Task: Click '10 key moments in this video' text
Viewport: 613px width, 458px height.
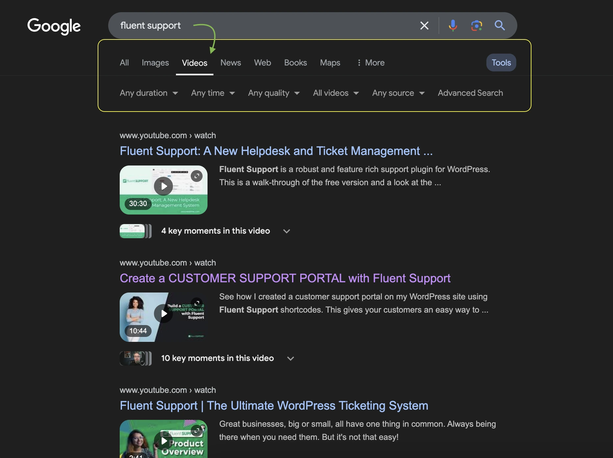Action: (217, 358)
